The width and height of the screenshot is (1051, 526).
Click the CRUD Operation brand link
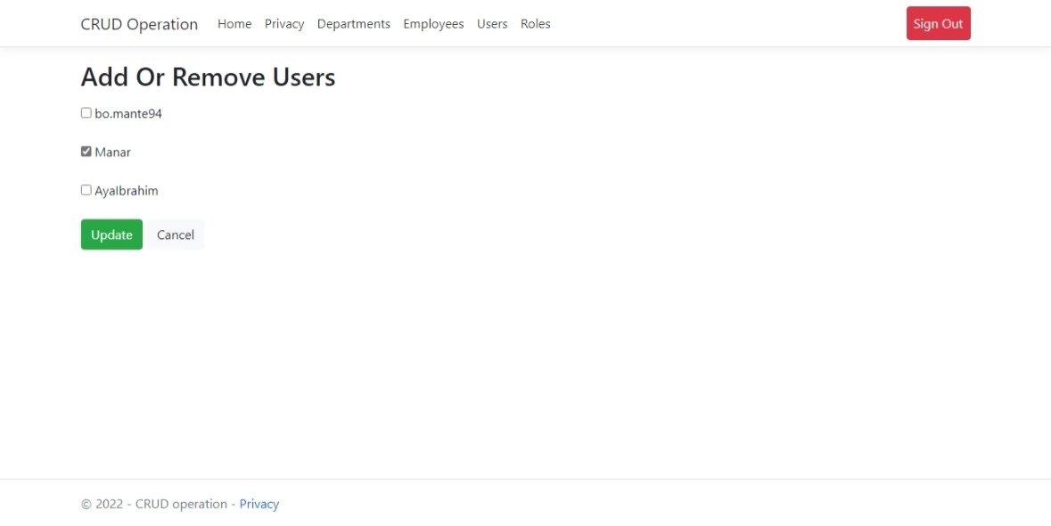pos(139,24)
